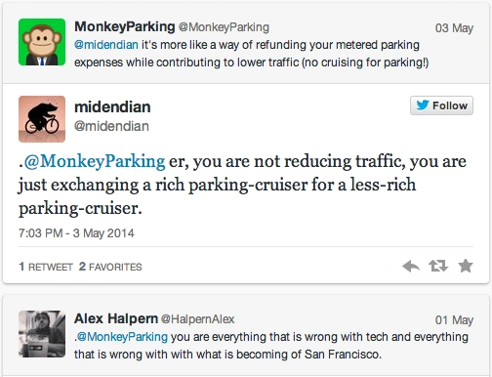Image resolution: width=492 pixels, height=377 pixels.
Task: Open the @midendian mention in MonkeyParking's tweet
Action: point(106,45)
